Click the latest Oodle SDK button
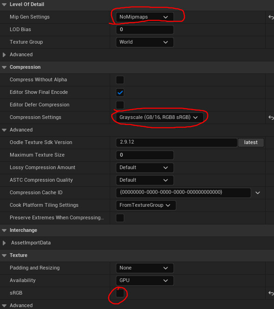The width and height of the screenshot is (274, 309). 251,143
